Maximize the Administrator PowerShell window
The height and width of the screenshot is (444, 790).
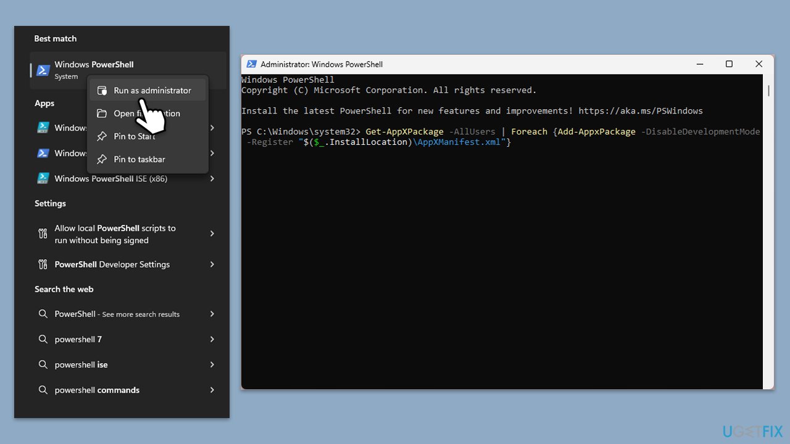tap(729, 64)
